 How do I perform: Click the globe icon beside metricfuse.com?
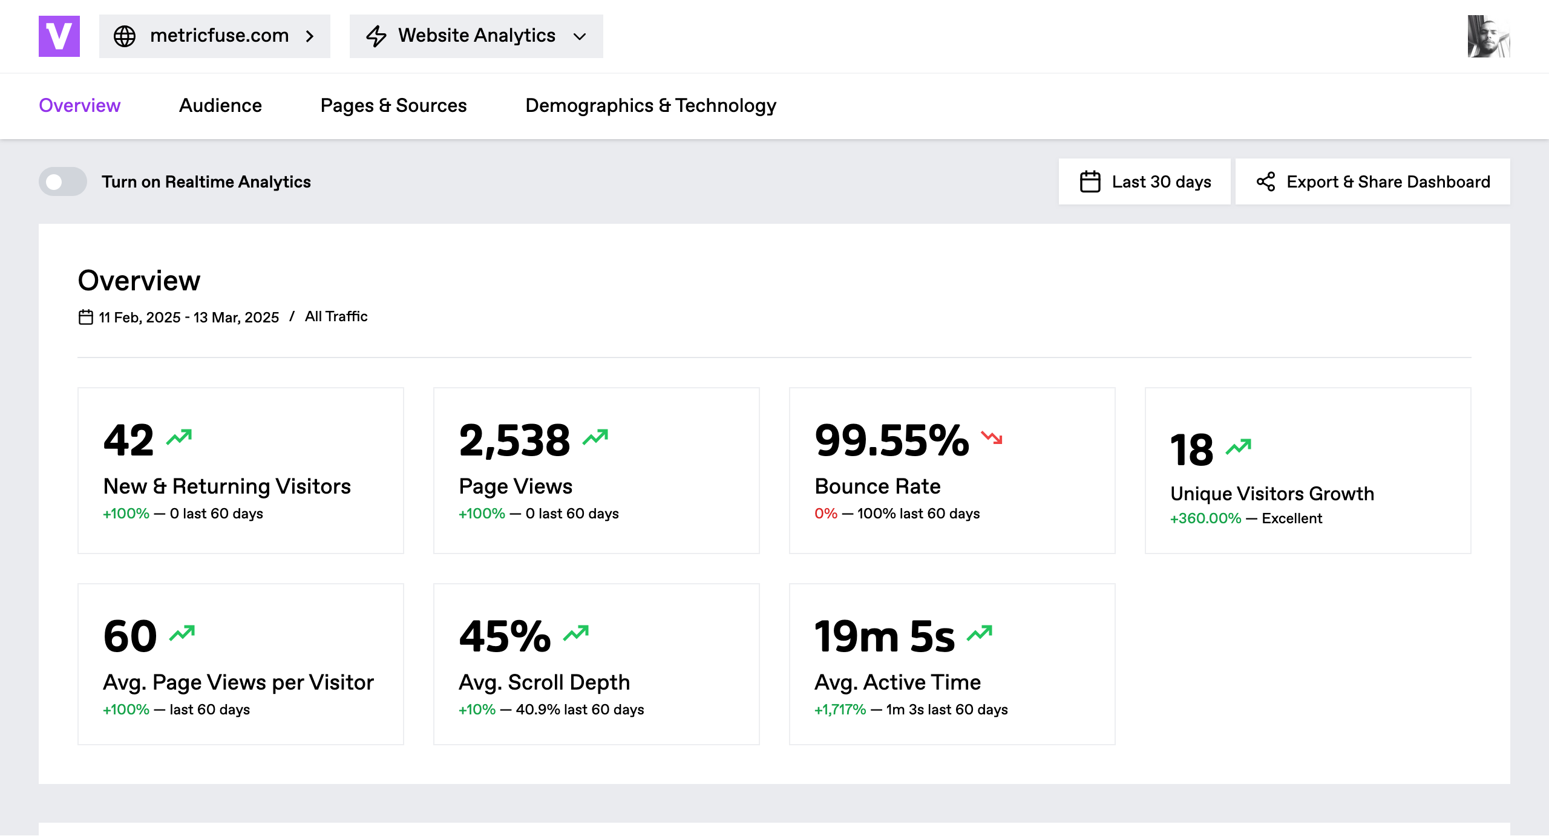tap(125, 36)
